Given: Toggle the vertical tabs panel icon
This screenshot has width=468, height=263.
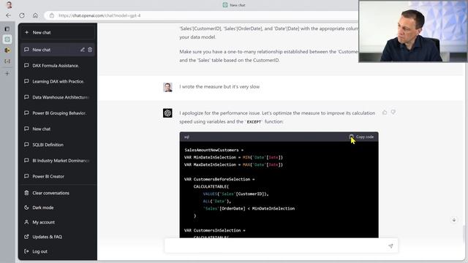Looking at the screenshot, I should (x=7, y=29).
